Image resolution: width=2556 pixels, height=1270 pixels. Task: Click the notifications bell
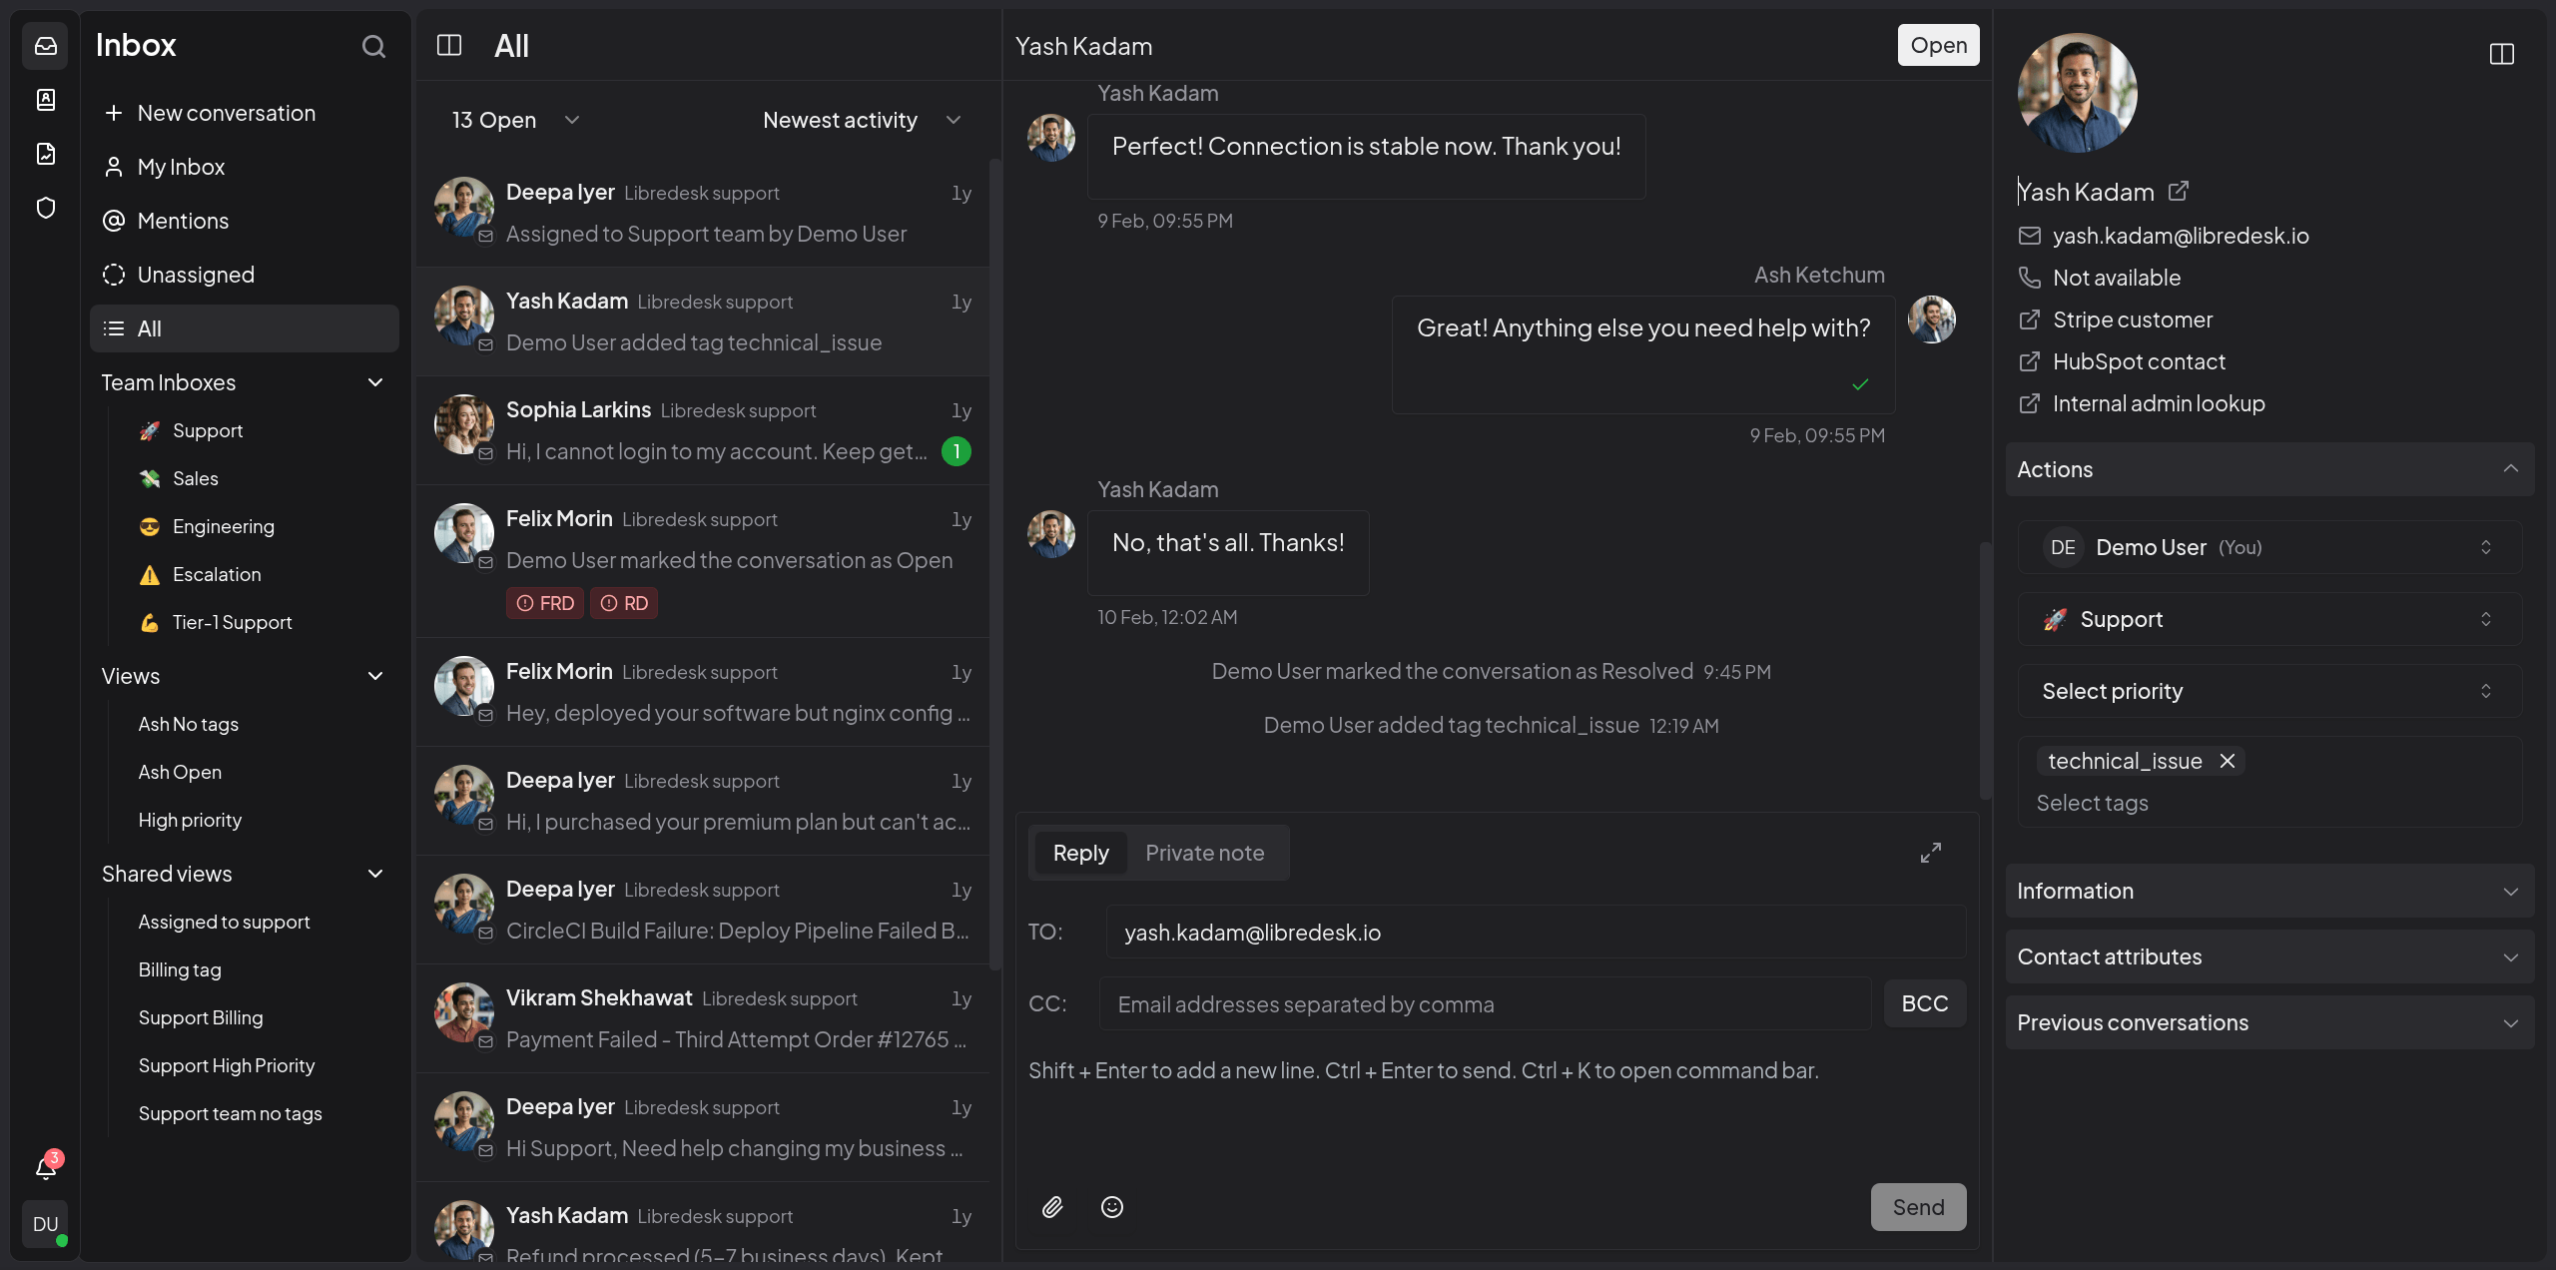(45, 1168)
